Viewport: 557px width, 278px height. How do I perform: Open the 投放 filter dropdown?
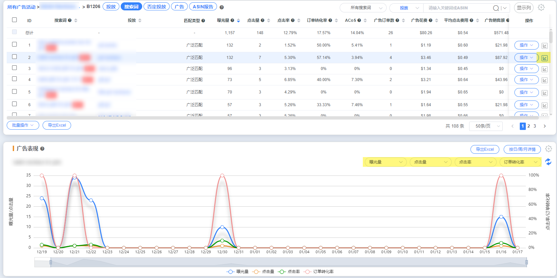406,8
